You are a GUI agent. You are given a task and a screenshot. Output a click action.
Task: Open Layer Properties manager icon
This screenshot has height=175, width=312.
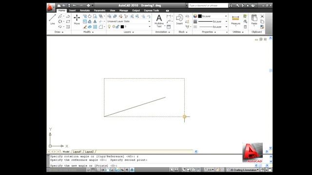pyautogui.click(x=109, y=16)
